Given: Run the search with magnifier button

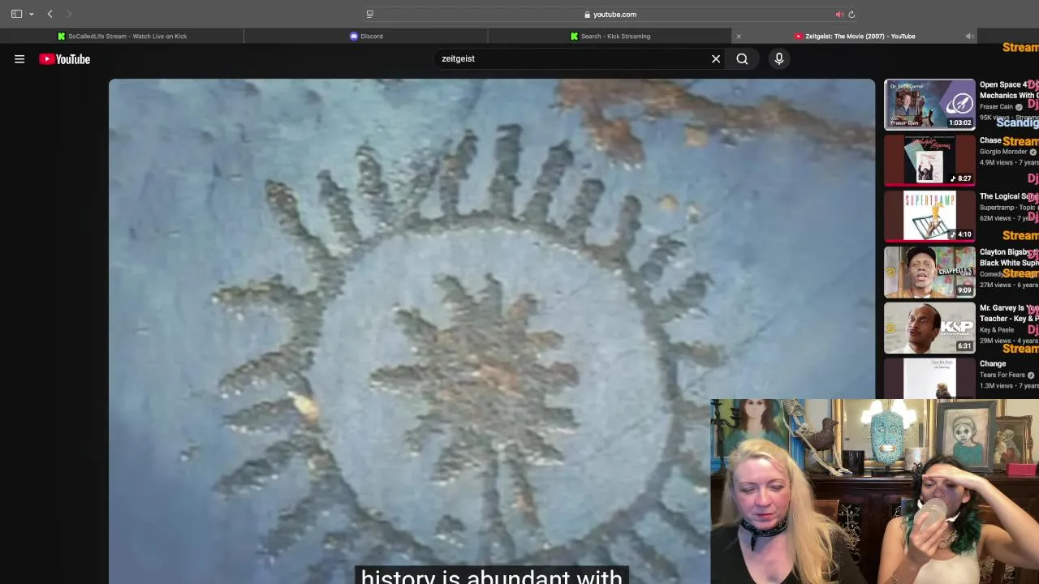Looking at the screenshot, I should point(742,59).
